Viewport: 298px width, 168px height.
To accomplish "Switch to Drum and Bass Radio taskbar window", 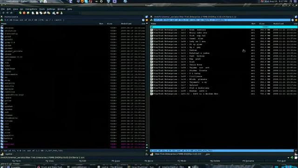I will pyautogui.click(x=50, y=167).
